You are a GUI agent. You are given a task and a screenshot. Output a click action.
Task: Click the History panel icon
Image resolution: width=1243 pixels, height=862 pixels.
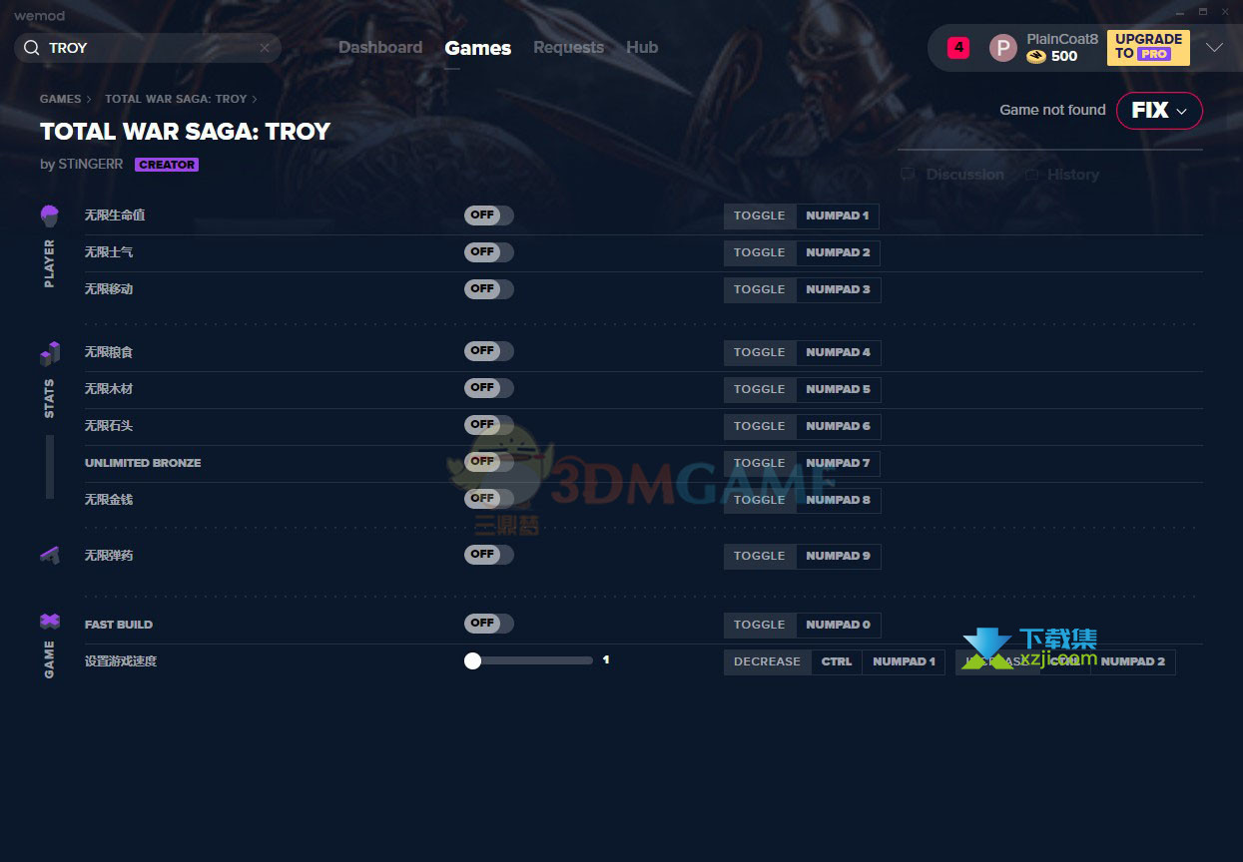[1031, 175]
